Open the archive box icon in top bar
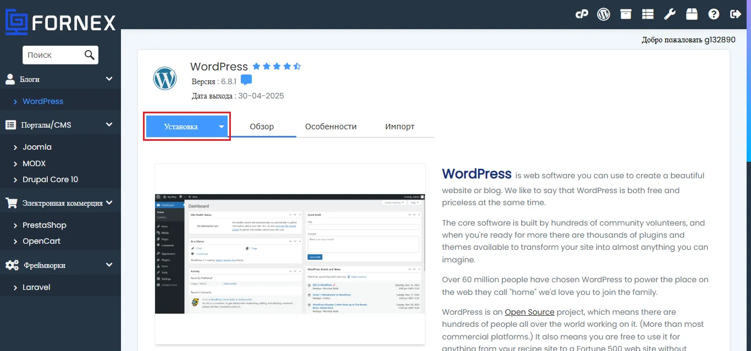Viewport: 751px width, 351px height. [x=626, y=14]
